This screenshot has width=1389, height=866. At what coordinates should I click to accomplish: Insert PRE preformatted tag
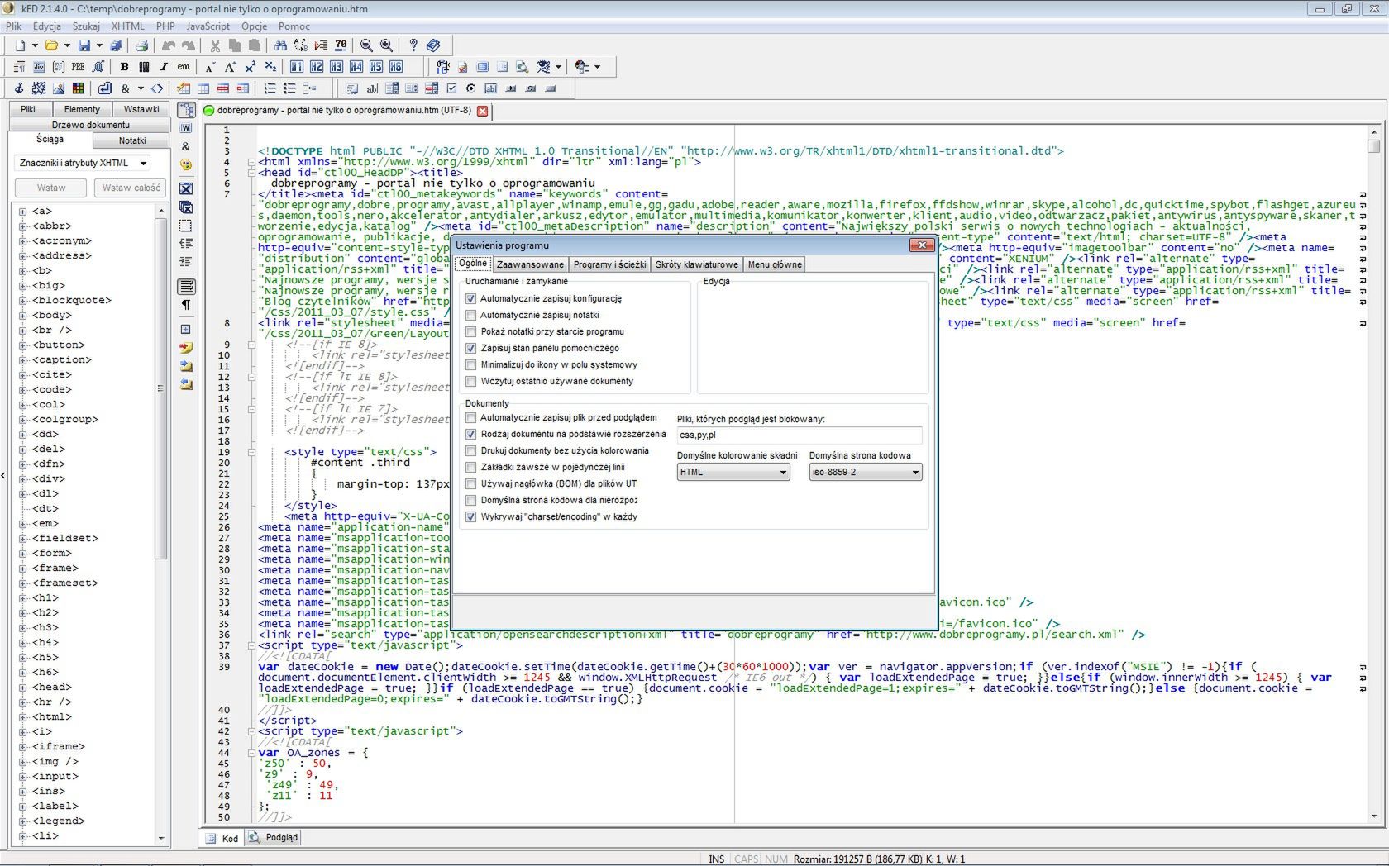click(x=79, y=67)
